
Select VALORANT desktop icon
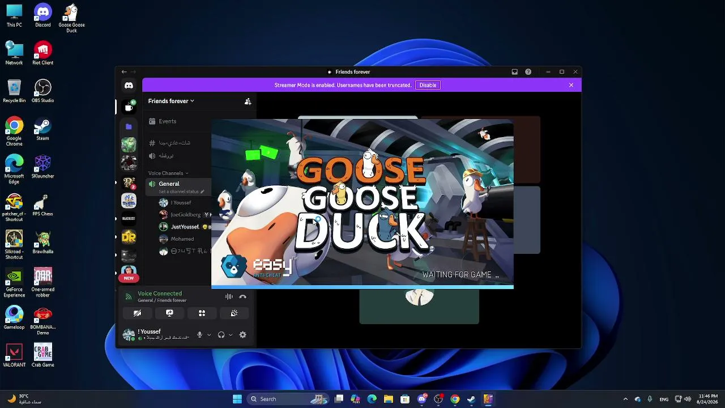[x=14, y=356]
